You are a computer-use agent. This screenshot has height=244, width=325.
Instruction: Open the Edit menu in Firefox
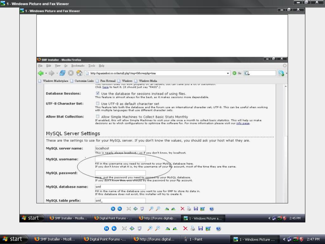tap(49, 65)
